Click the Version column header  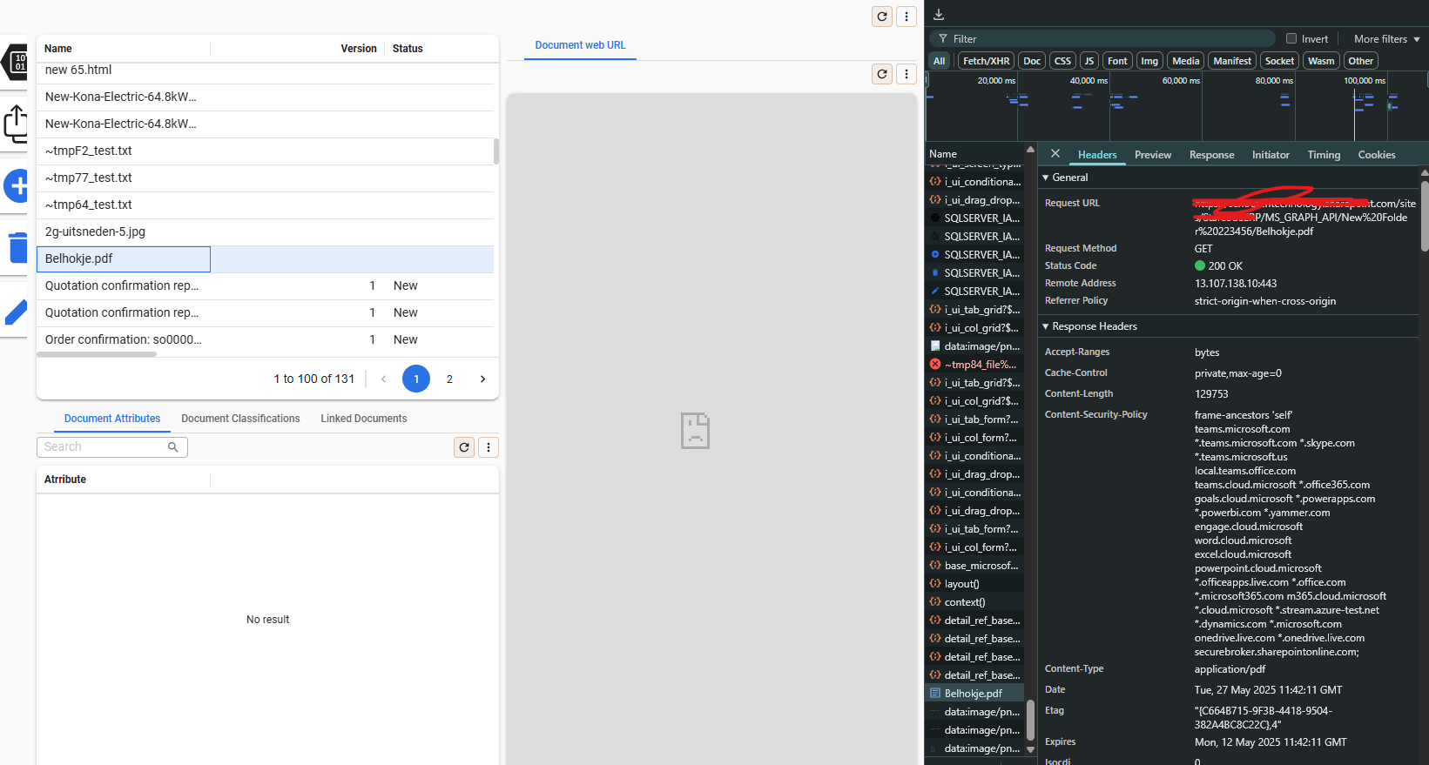(359, 49)
